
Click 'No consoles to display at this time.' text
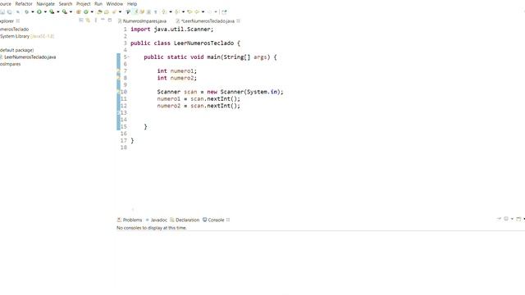151,228
